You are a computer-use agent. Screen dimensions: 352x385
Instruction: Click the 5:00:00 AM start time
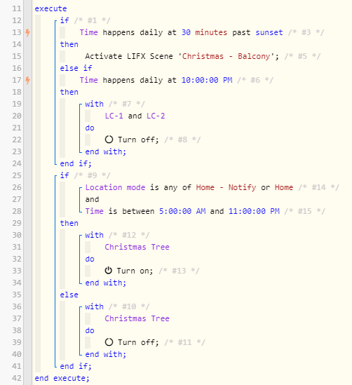tap(182, 211)
